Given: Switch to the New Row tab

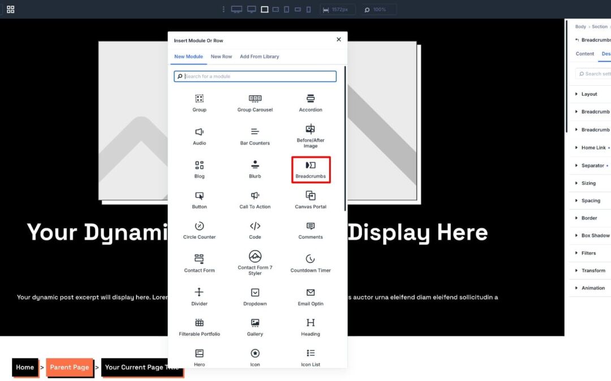Looking at the screenshot, I should point(221,56).
